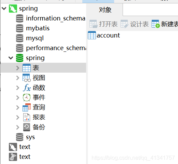178x164 pixels.
Task: Expand the 函数 functions node
Action: [x=18, y=88]
